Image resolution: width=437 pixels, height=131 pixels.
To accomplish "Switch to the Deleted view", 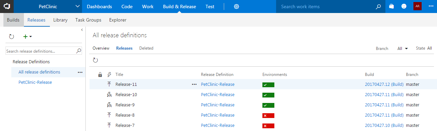I will [x=146, y=48].
